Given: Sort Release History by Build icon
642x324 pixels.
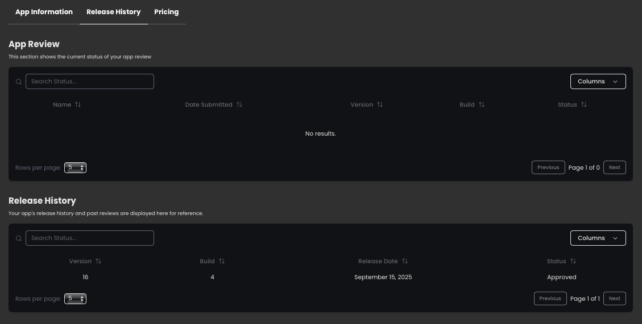Looking at the screenshot, I should 222,262.
